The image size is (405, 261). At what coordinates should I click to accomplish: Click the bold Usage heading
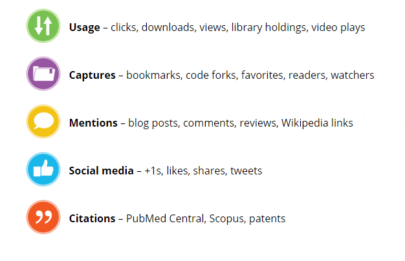[x=85, y=28]
